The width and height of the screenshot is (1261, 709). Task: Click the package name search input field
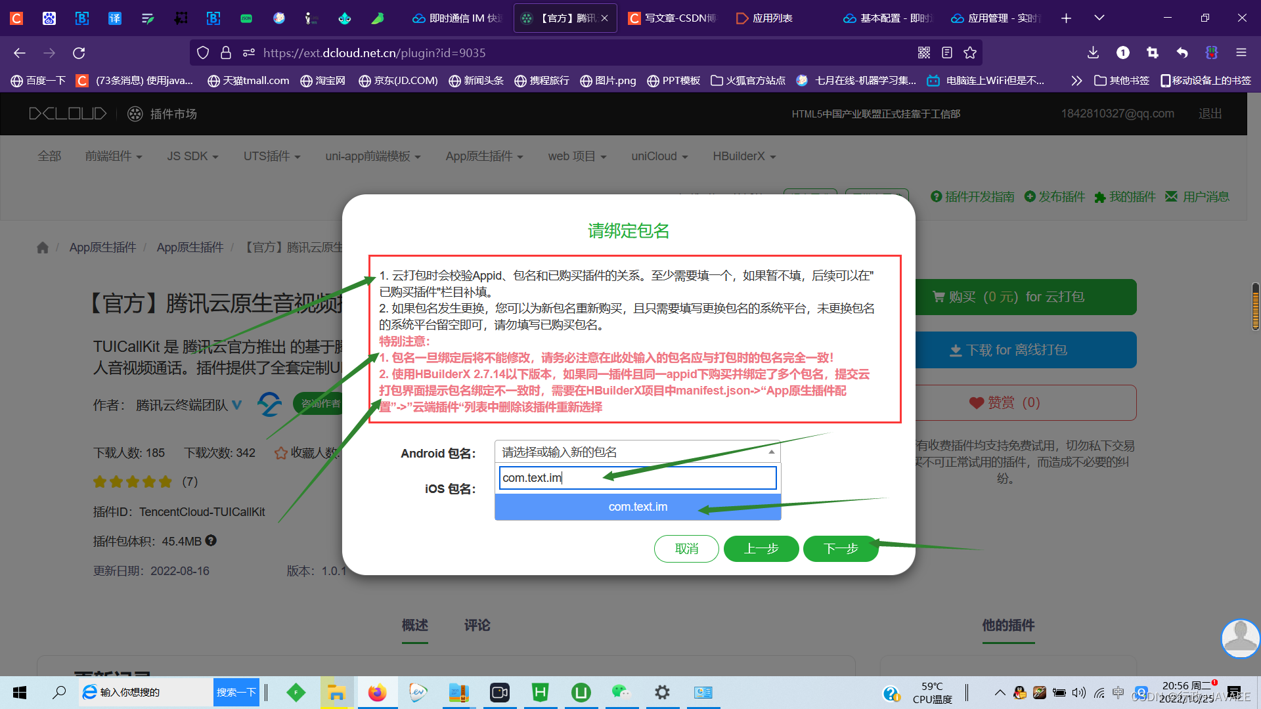coord(637,478)
